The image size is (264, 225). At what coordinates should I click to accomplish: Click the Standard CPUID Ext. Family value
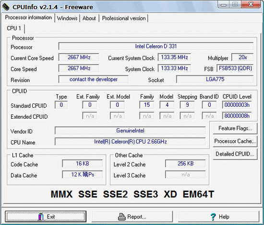90,105
